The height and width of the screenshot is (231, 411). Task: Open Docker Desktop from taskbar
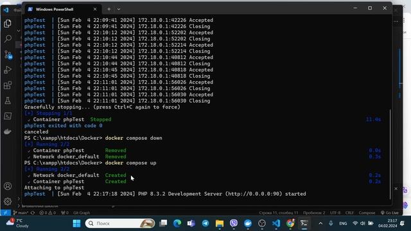click(248, 223)
